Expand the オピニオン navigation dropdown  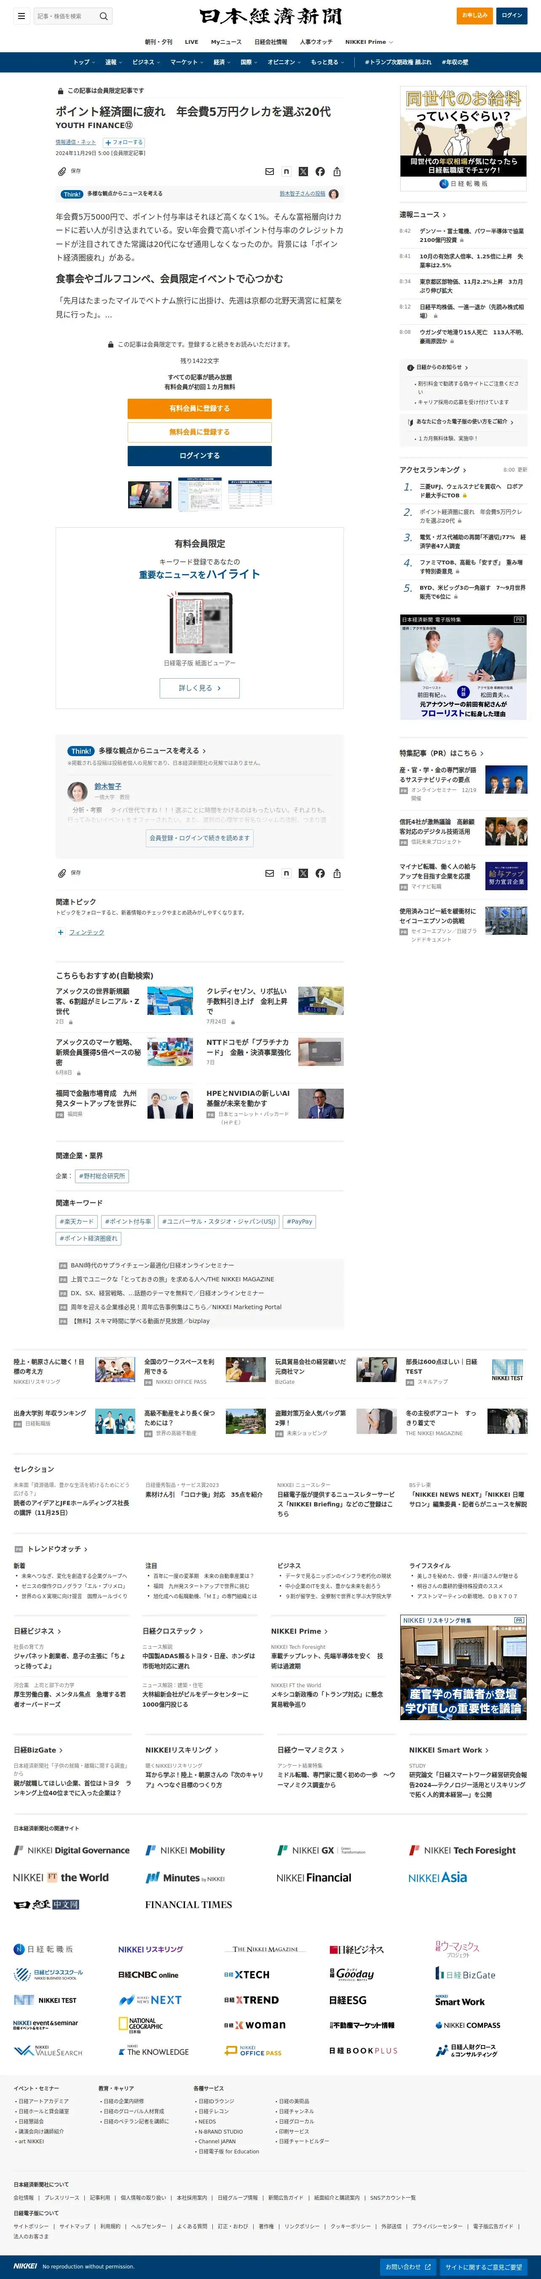coord(284,62)
